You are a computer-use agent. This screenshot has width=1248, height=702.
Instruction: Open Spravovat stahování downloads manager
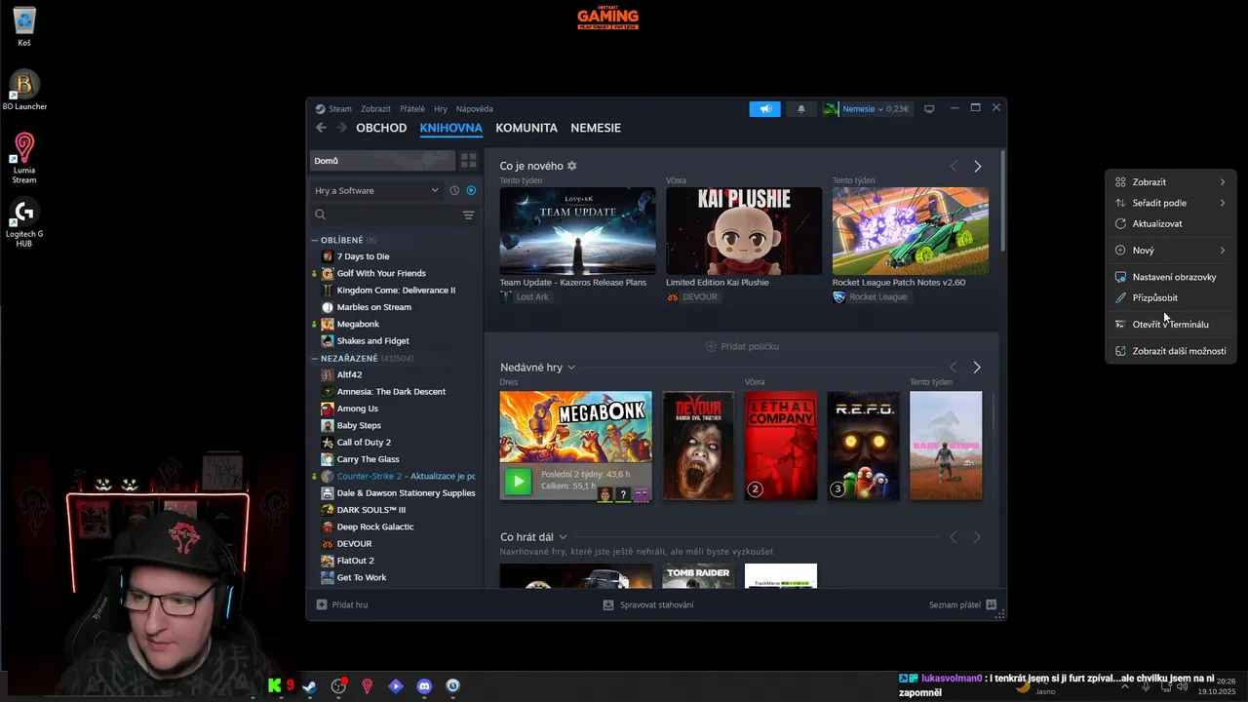pos(648,604)
